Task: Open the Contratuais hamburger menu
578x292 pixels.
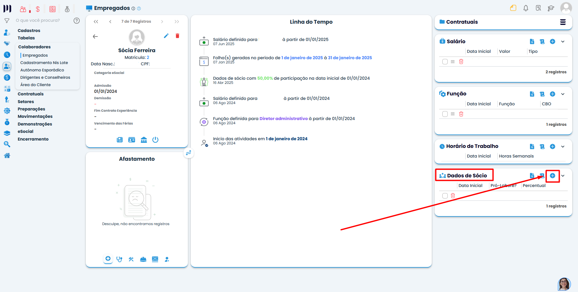Action: 563,22
